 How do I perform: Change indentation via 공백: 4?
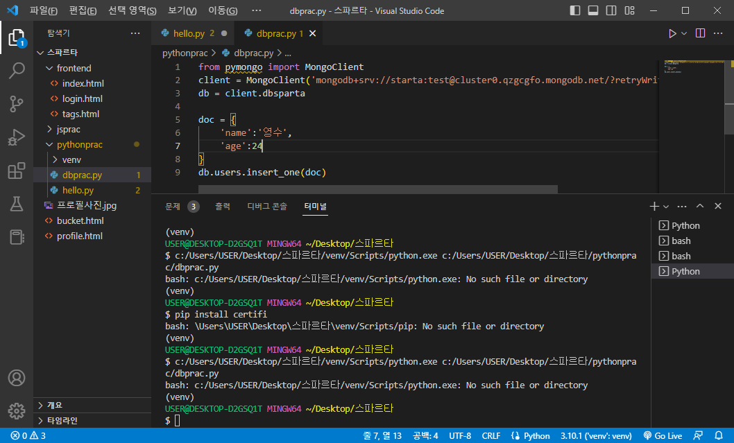(425, 435)
